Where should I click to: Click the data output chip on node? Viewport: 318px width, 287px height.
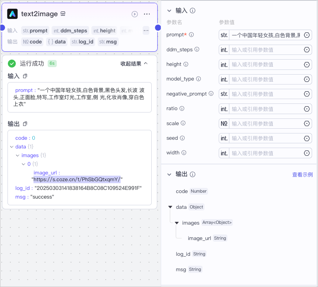click(57, 42)
